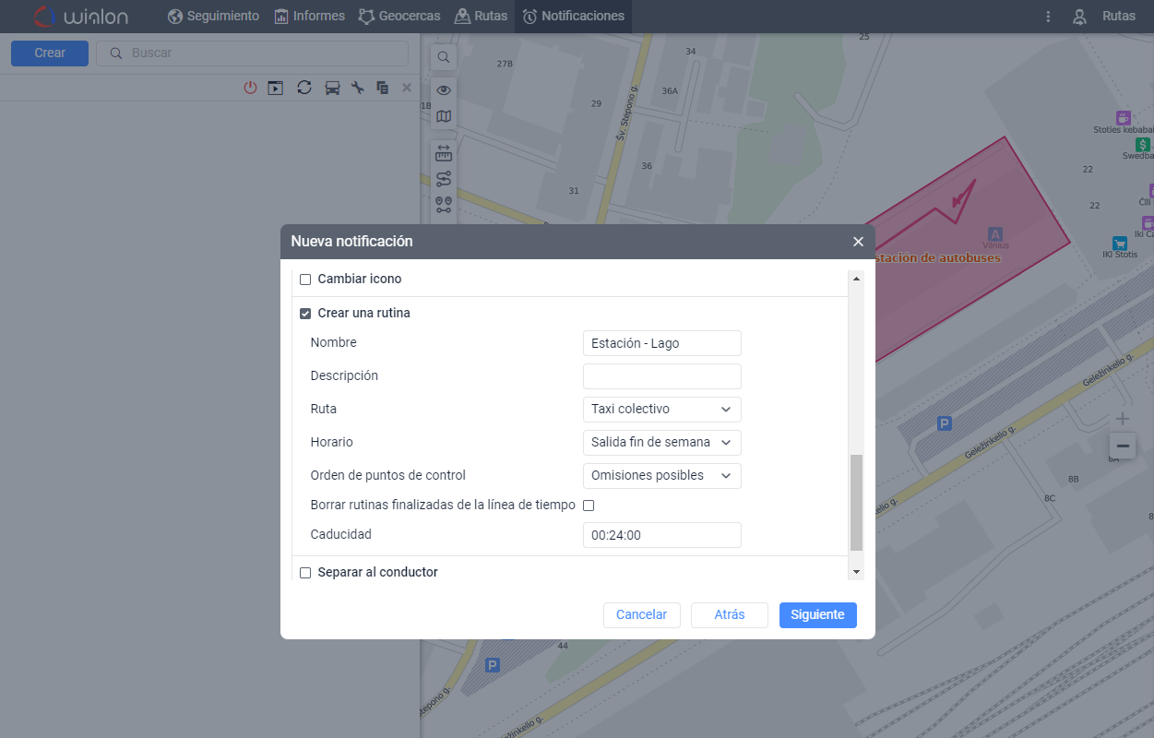1154x738 pixels.
Task: Click the power on/off icon in notifications toolbar
Action: tap(250, 88)
